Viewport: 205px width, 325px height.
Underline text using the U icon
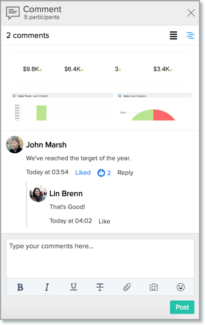[x=73, y=287]
